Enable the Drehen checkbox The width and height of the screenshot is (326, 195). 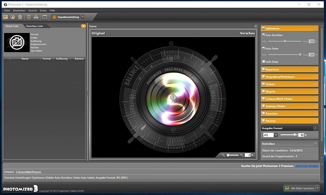click(263, 84)
